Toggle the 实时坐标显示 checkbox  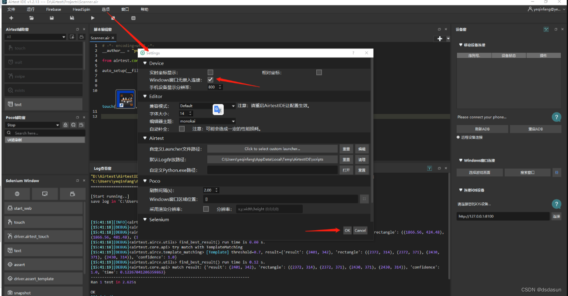click(210, 72)
